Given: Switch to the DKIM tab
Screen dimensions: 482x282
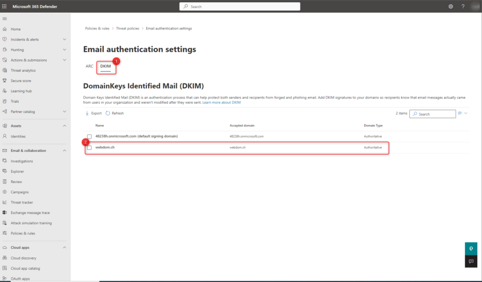Looking at the screenshot, I should point(106,66).
